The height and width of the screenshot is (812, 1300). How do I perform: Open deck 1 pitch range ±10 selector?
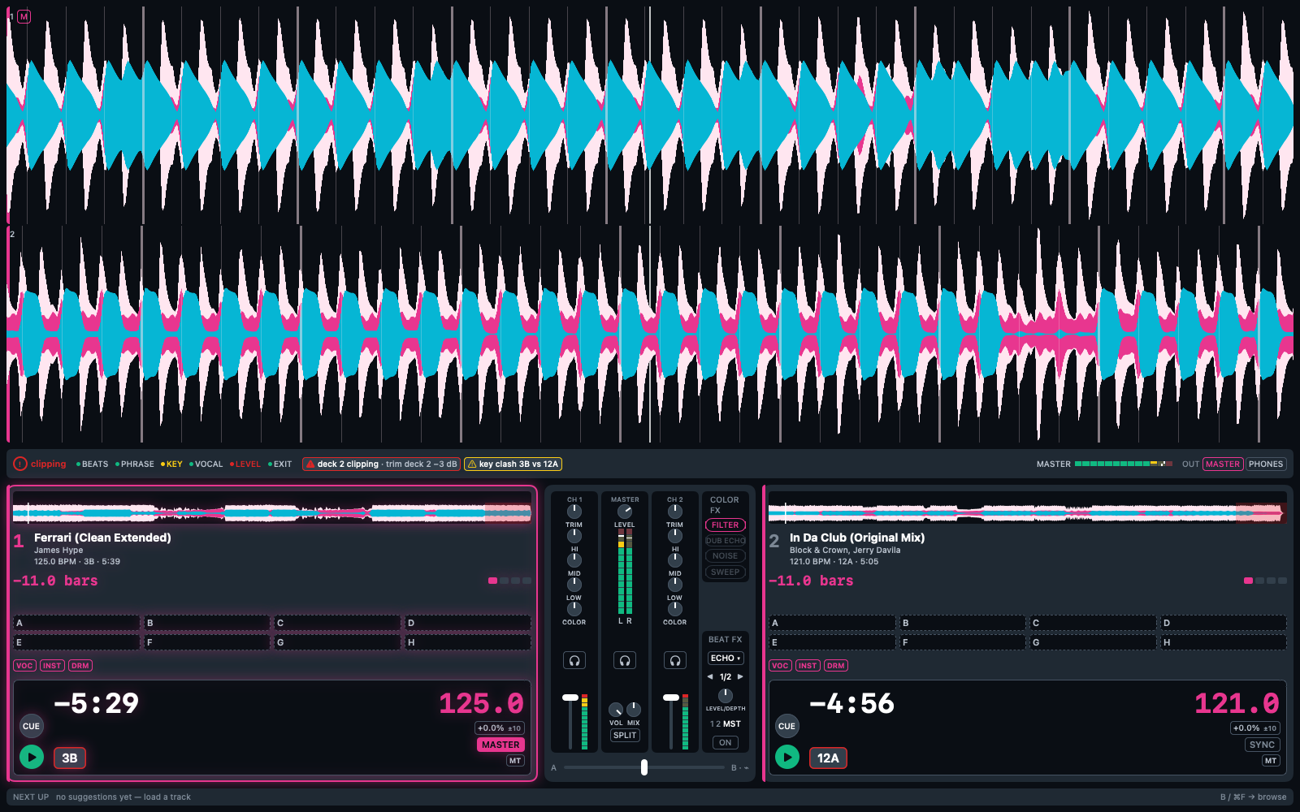point(500,728)
